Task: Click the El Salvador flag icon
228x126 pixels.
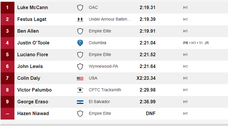Action: point(80,102)
